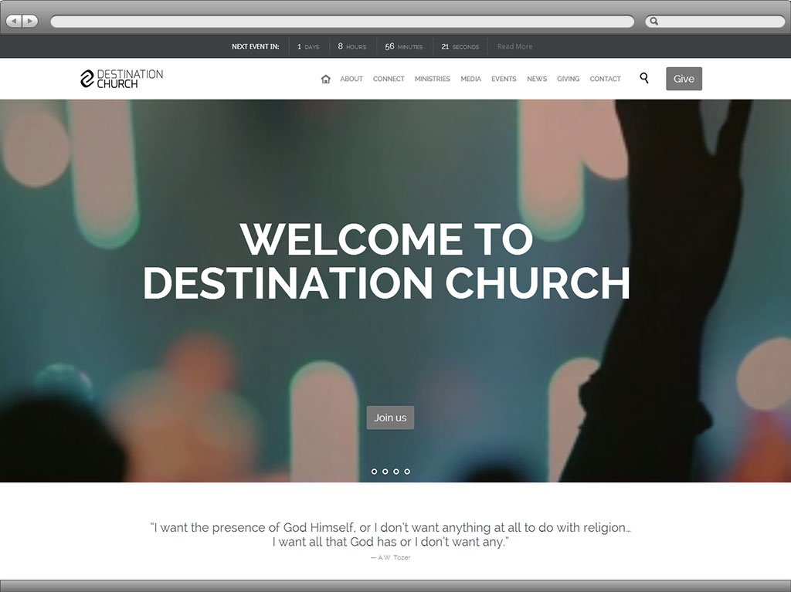The height and width of the screenshot is (592, 791).
Task: Expand the Media menu
Action: 470,79
